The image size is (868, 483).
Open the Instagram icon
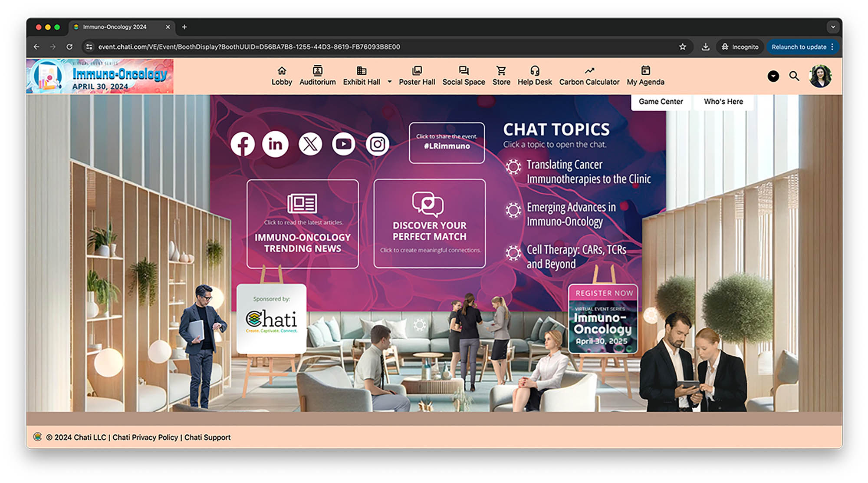[x=377, y=144]
